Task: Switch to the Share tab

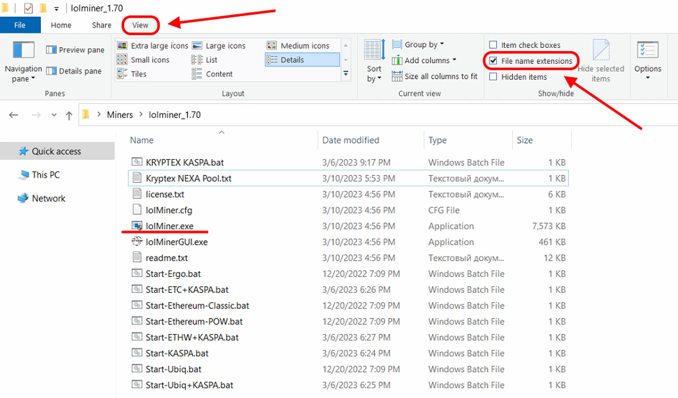Action: (x=101, y=25)
